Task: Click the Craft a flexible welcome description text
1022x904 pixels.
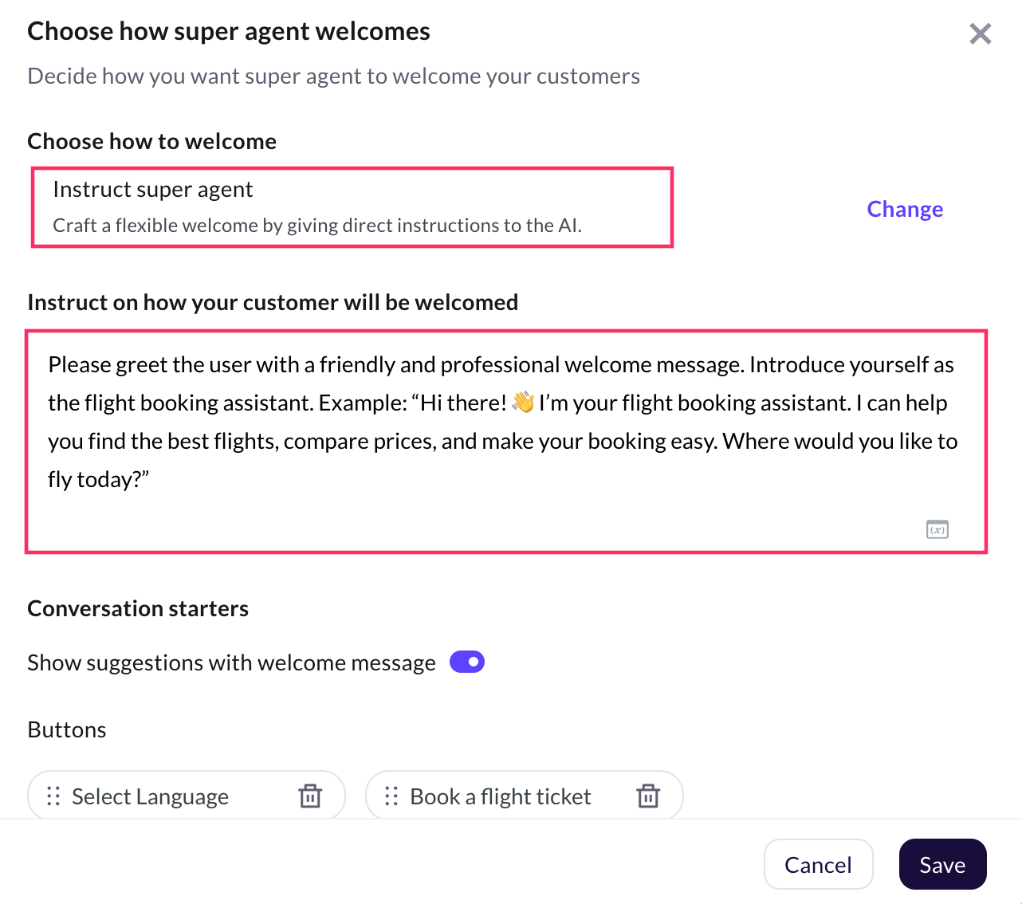Action: coord(316,226)
